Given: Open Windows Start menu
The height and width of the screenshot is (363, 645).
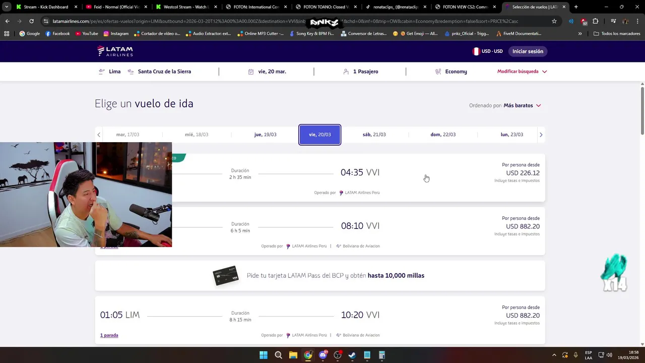Looking at the screenshot, I should (264, 355).
